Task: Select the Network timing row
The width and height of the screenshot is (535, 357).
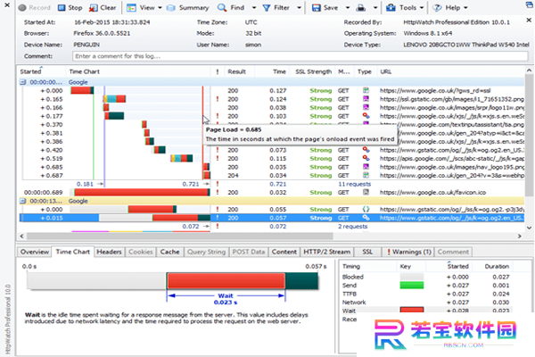Action: (426, 303)
